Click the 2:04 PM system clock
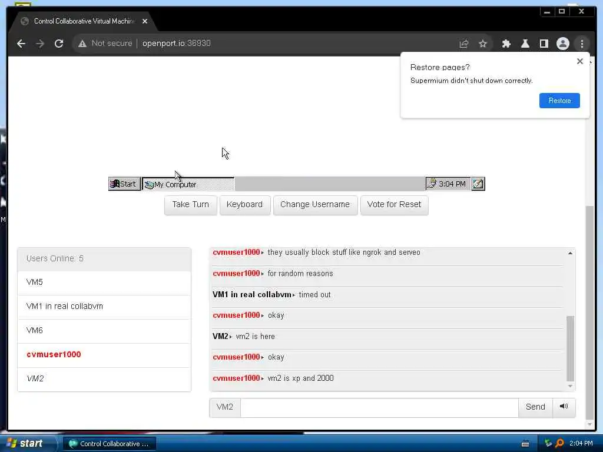Viewport: 603px width, 452px height. pos(581,444)
